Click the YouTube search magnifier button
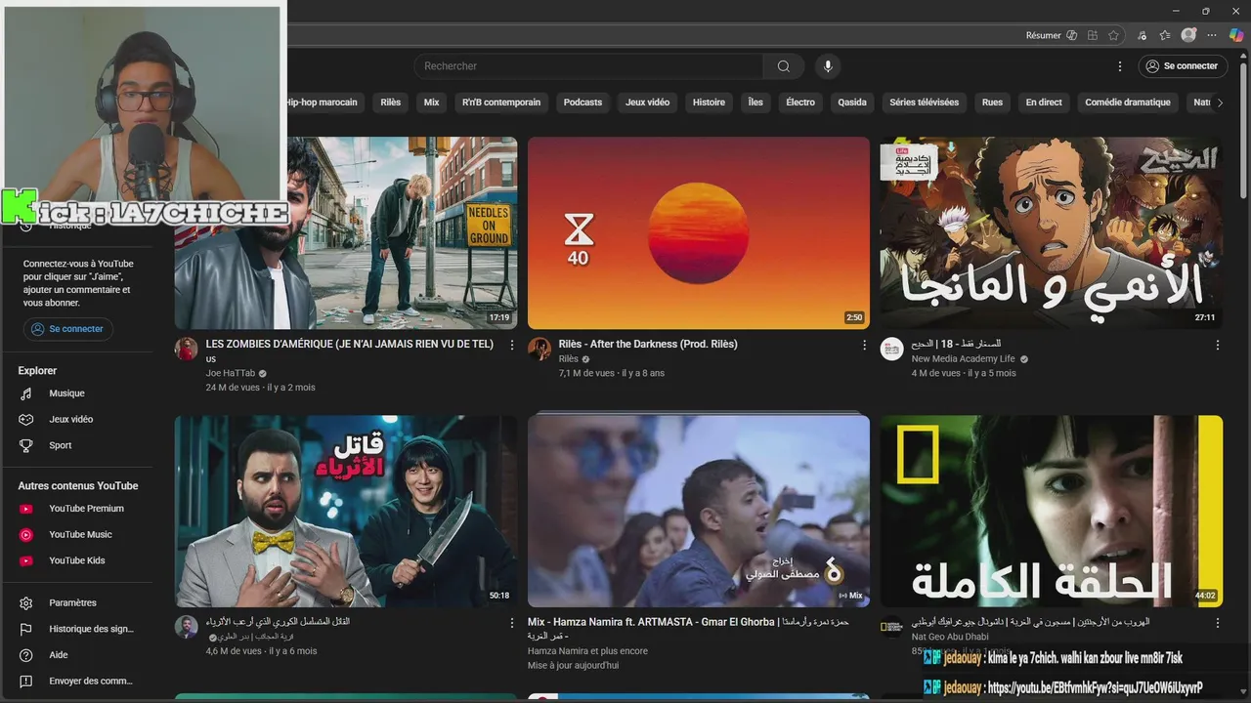The height and width of the screenshot is (703, 1251). pos(784,66)
